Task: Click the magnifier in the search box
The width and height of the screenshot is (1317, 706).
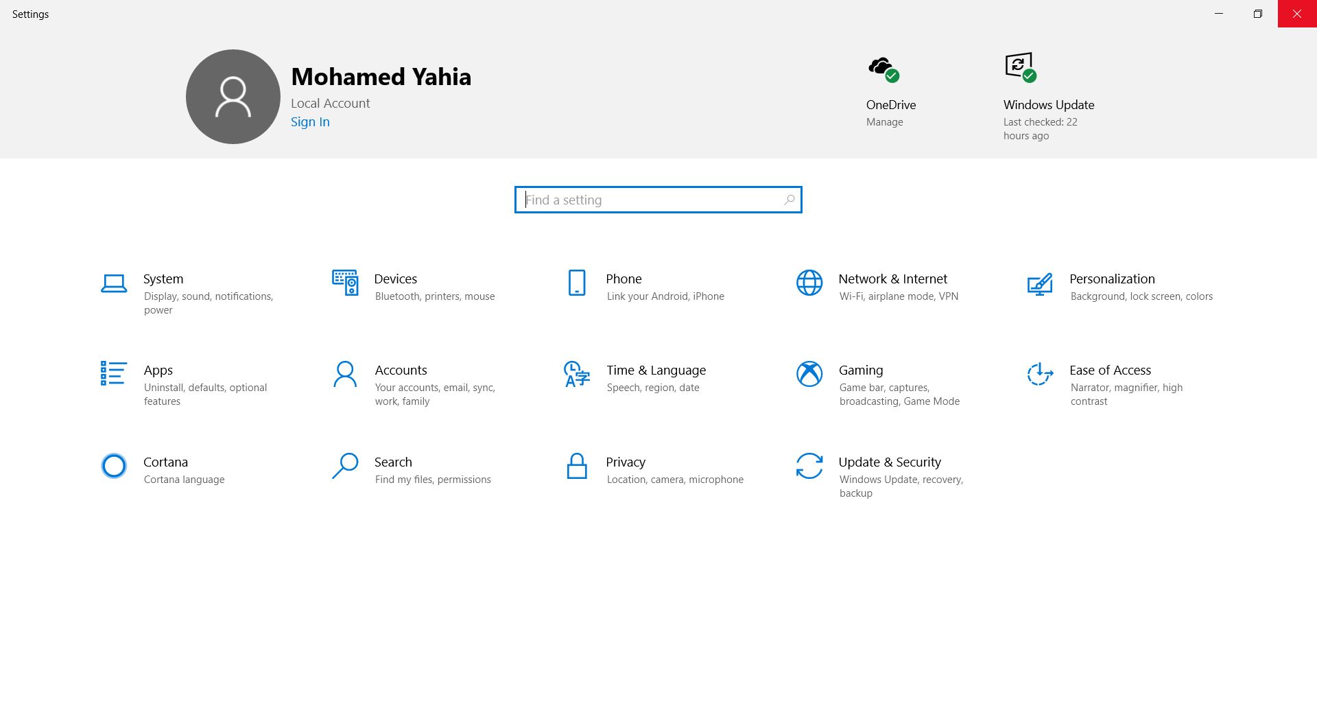Action: 790,200
